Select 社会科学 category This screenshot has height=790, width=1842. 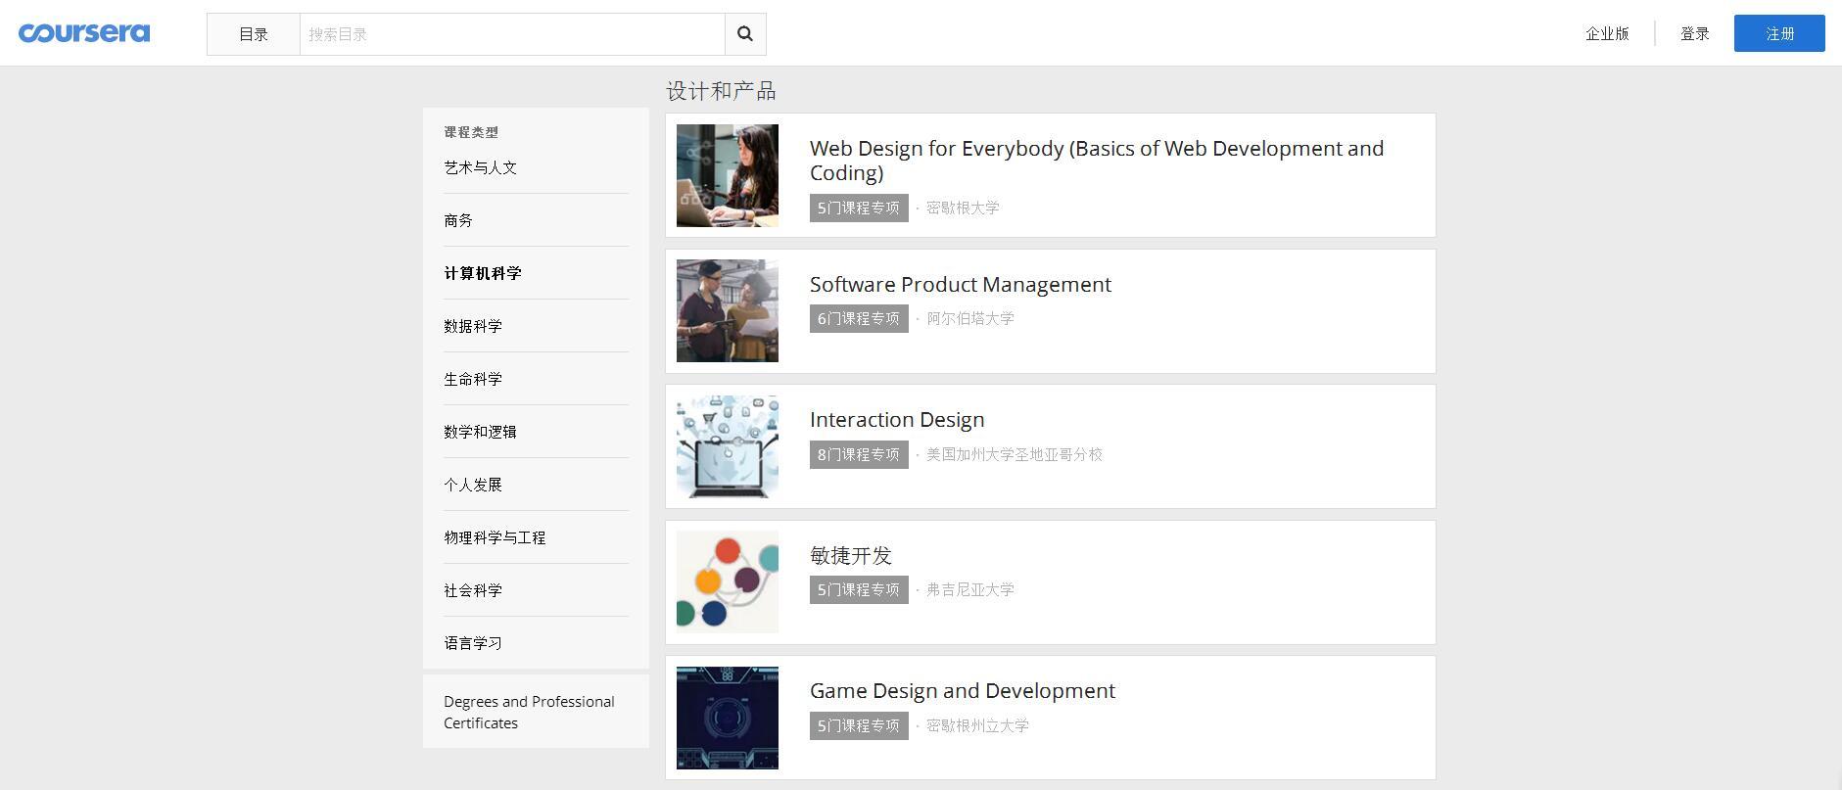pyautogui.click(x=473, y=590)
